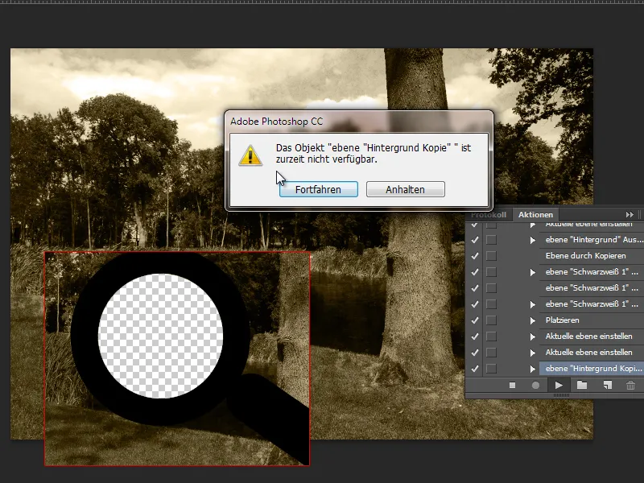644x483 pixels.
Task: Toggle the checkmark for ebene "Hintergrund" Aus... step
Action: tap(475, 240)
